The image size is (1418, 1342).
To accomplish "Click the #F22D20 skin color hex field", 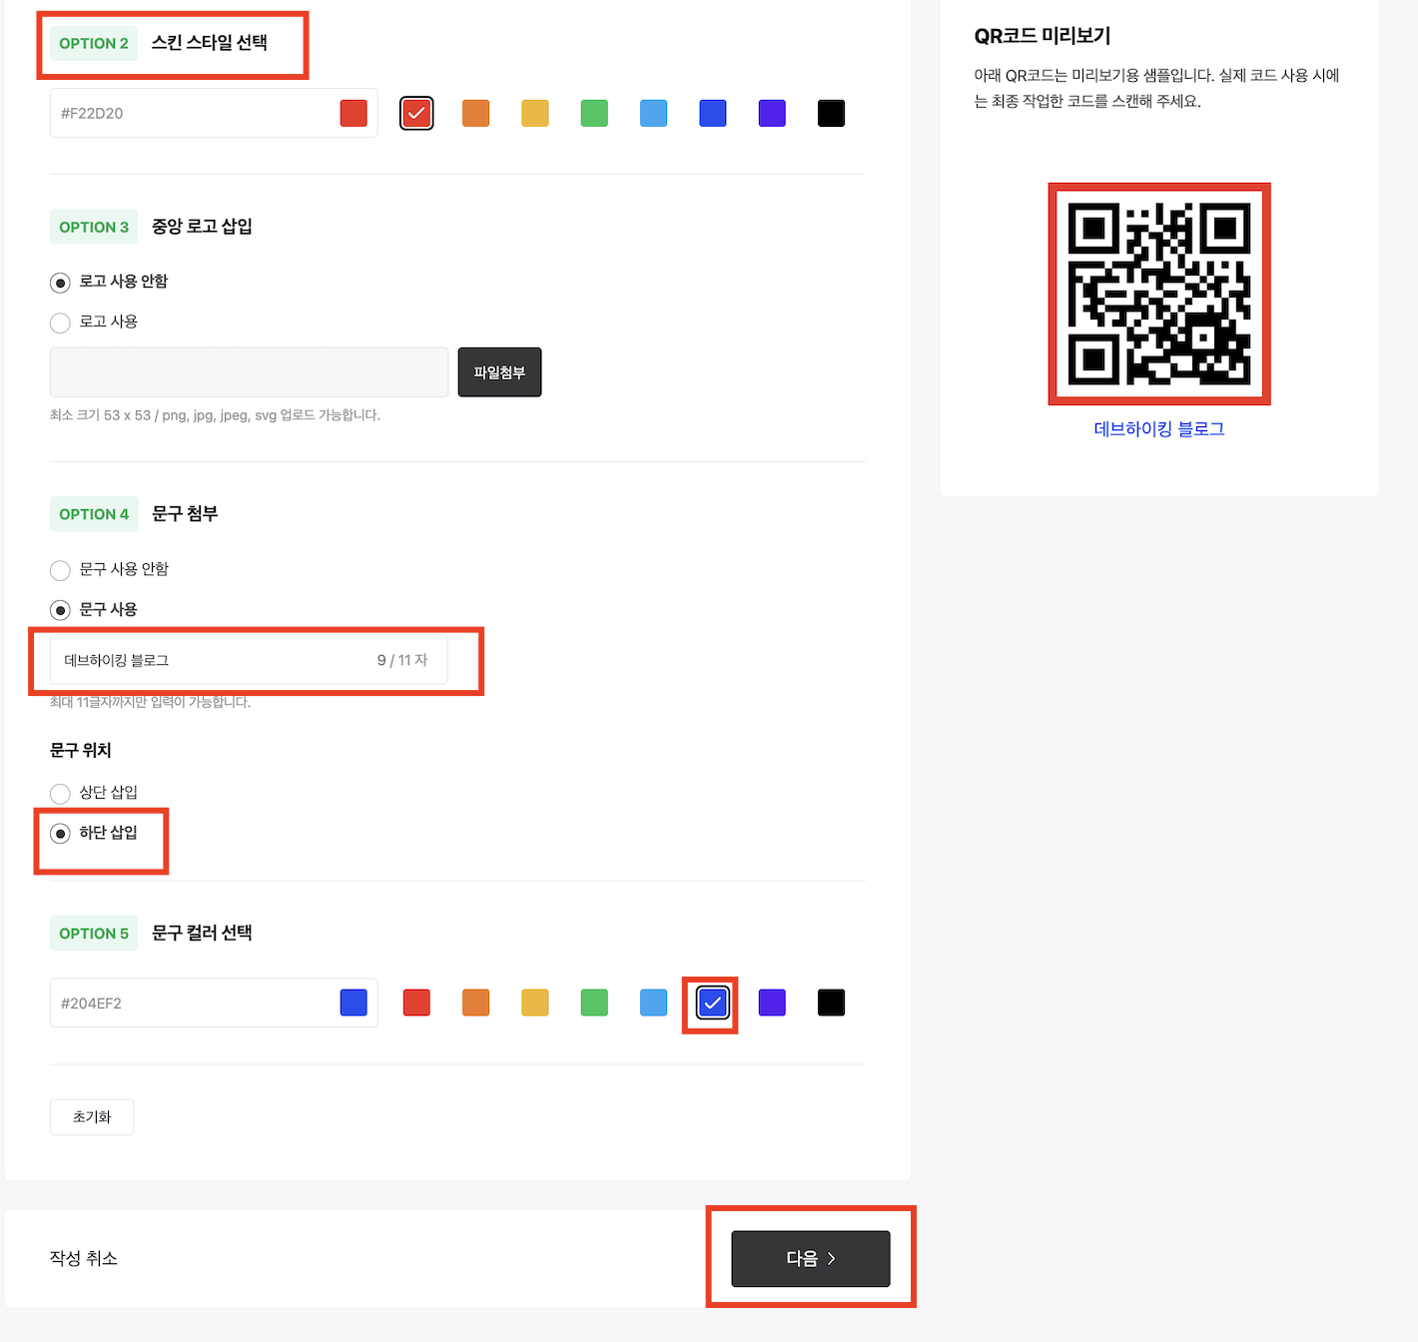I will 214,113.
